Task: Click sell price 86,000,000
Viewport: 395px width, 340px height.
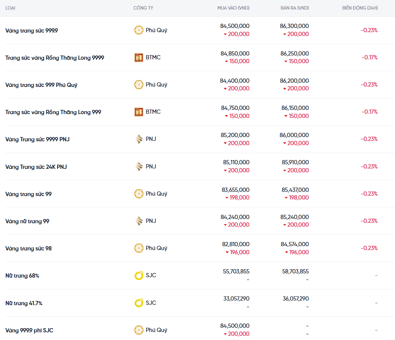Action: (294, 135)
